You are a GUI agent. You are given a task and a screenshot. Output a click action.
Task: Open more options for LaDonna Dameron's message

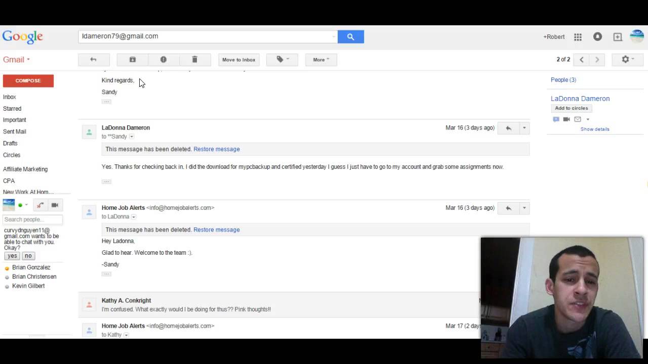coord(524,128)
